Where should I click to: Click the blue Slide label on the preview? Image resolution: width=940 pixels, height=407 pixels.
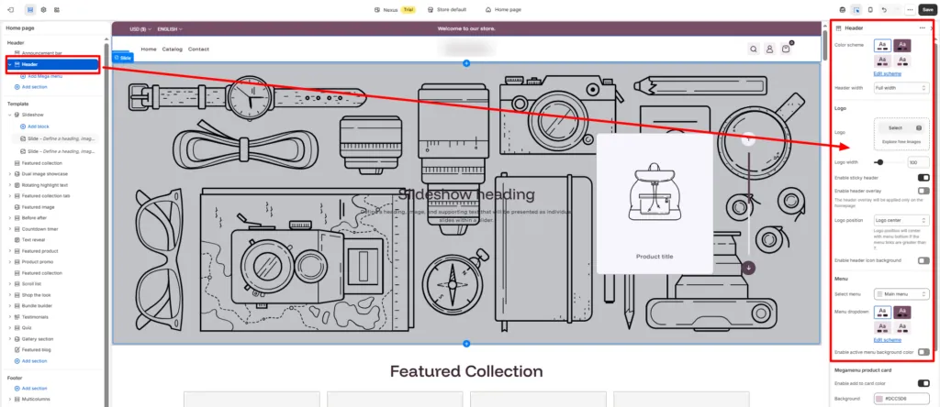[123, 58]
